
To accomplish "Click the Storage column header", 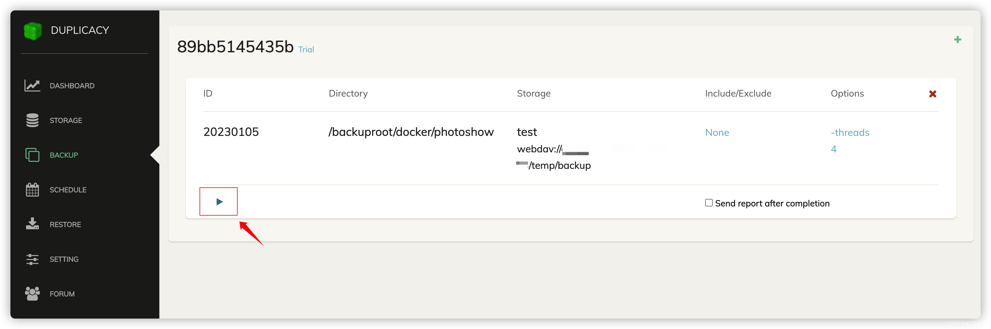I will point(534,93).
